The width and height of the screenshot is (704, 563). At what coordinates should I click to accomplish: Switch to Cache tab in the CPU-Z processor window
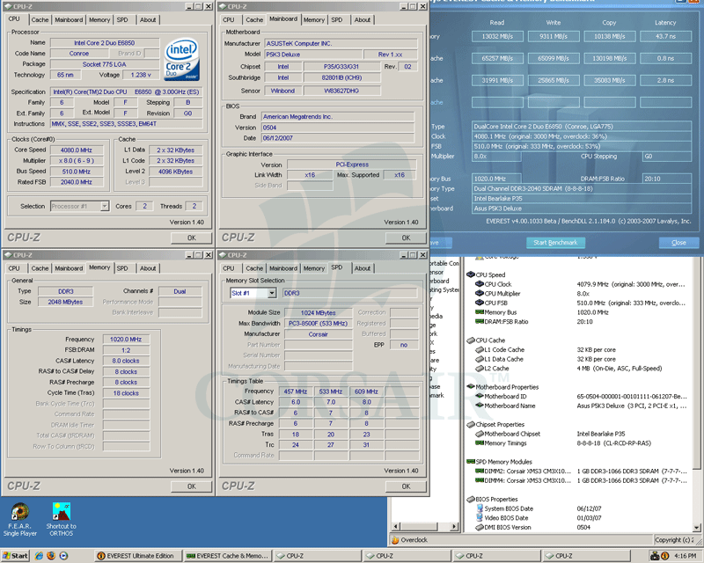(40, 19)
